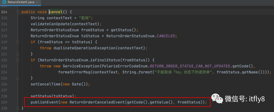Click the formatErrorMsg call on line 224
Screen dimensions: 274x112
coord(74,72)
